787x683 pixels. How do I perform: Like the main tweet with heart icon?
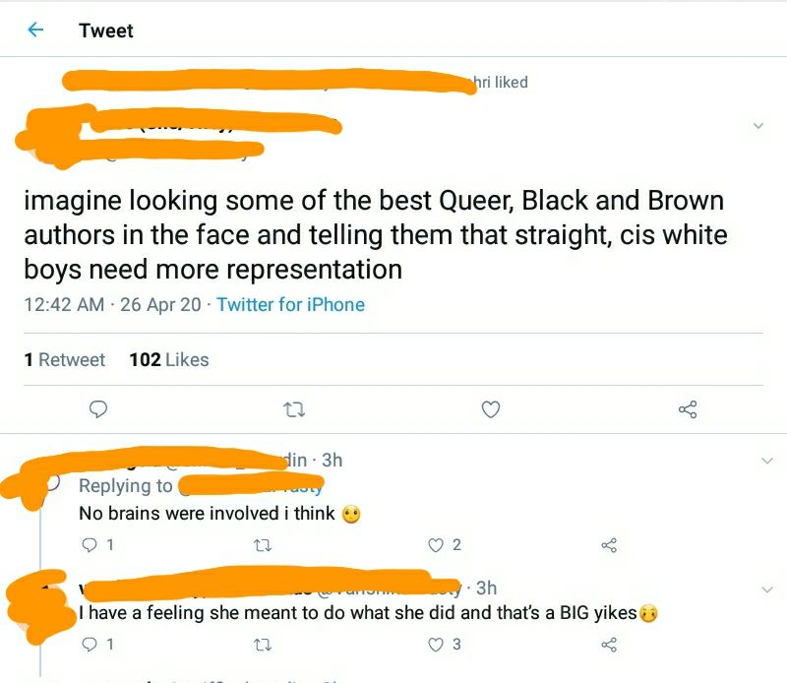pos(491,409)
